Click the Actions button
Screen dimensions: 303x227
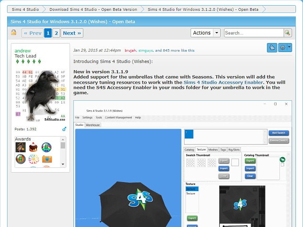point(202,33)
